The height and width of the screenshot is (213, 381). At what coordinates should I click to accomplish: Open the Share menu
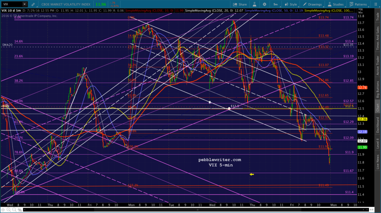point(240,4)
